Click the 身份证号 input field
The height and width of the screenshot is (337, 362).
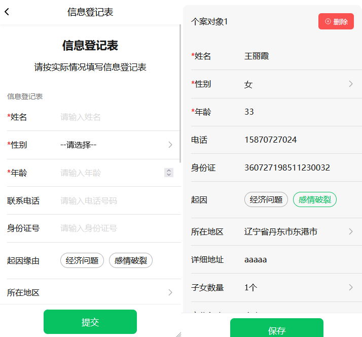click(117, 228)
